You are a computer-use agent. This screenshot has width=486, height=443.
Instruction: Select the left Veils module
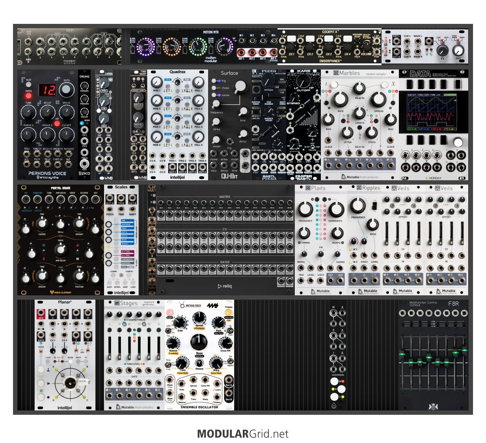pyautogui.click(x=403, y=240)
